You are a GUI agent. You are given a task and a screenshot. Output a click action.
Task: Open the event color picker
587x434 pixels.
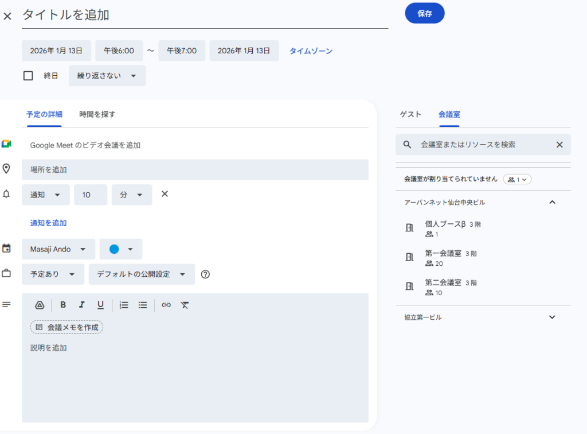(x=120, y=249)
